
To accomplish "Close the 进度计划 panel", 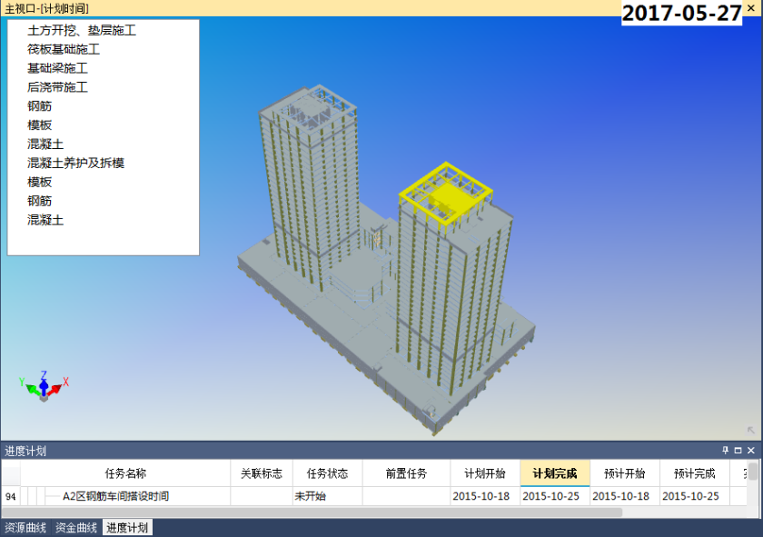I will pos(751,451).
